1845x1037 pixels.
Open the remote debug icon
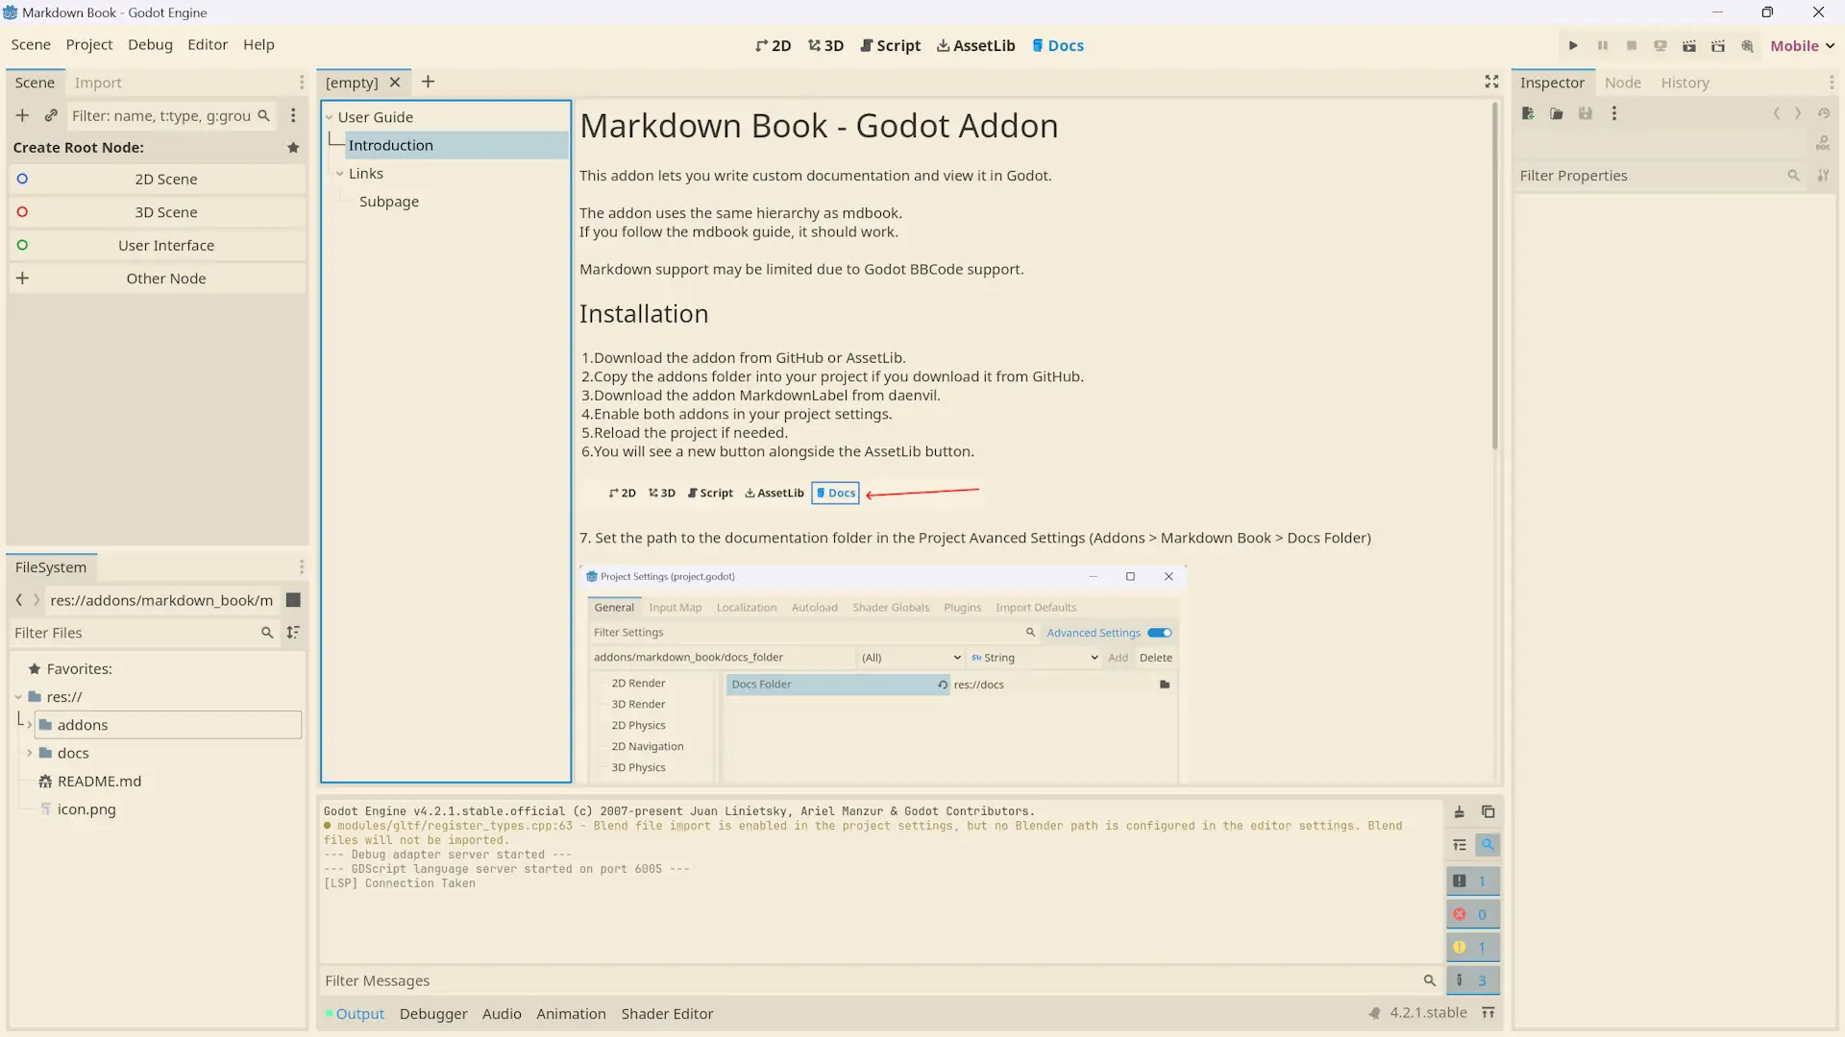coord(1660,45)
